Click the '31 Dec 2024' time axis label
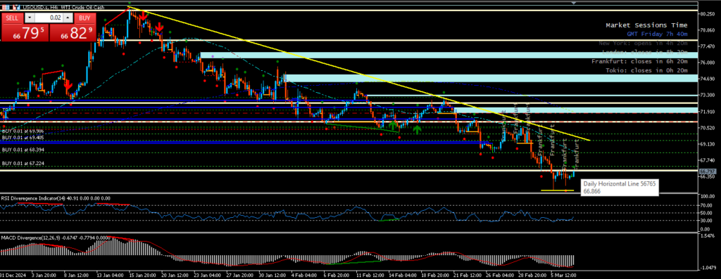The height and width of the screenshot is (279, 721). 13,275
